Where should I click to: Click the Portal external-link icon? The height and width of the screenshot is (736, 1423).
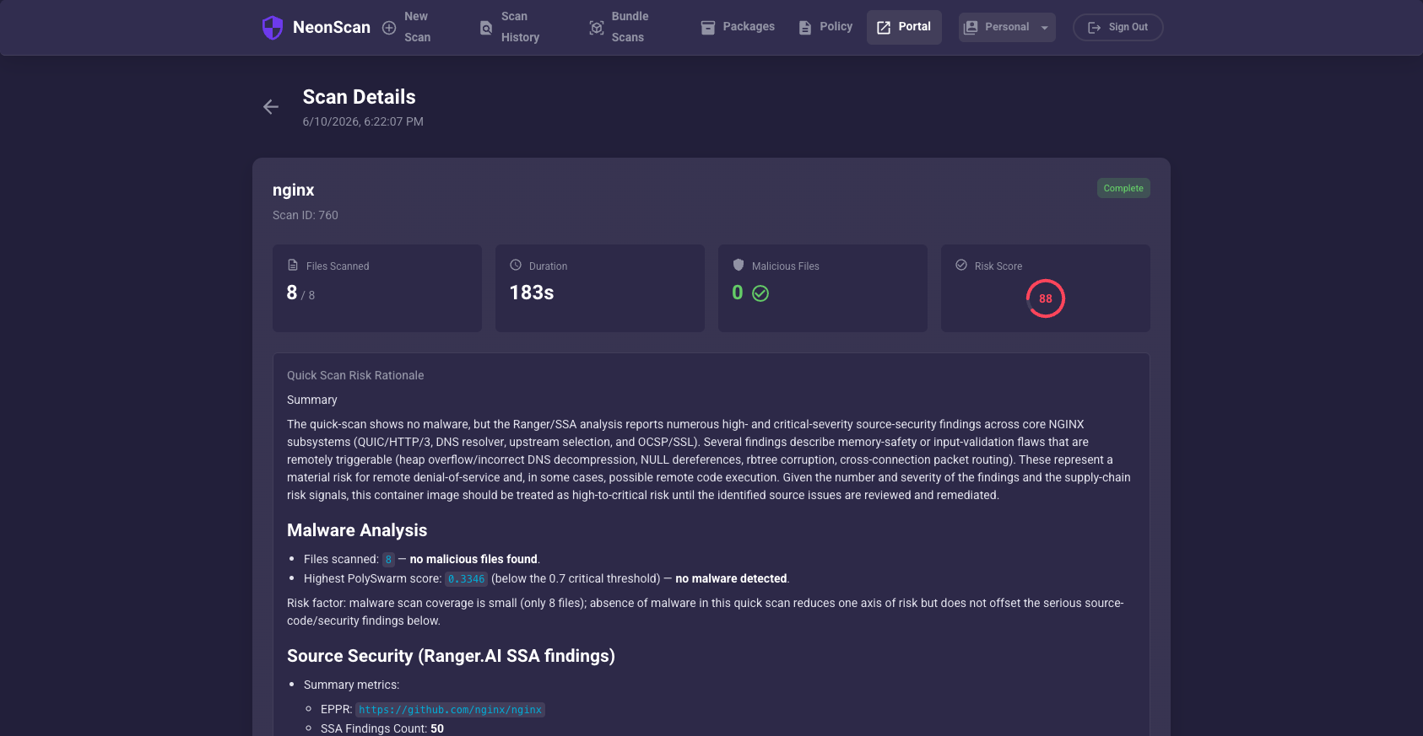pos(884,28)
